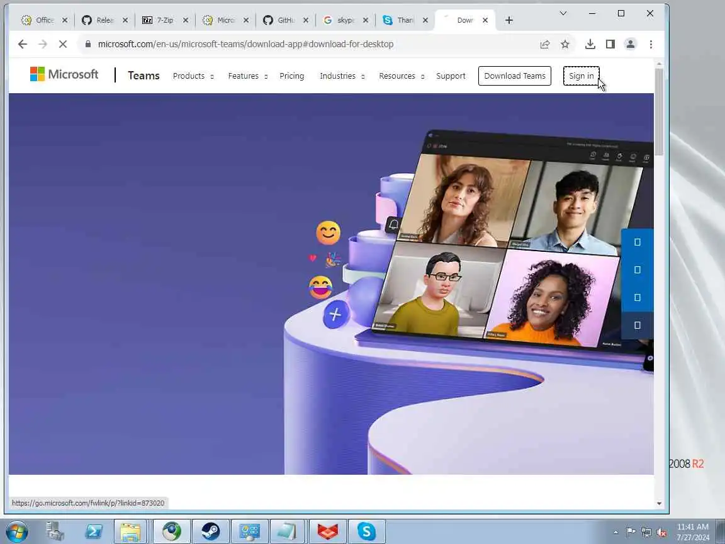Click the Download Teams button

(515, 76)
